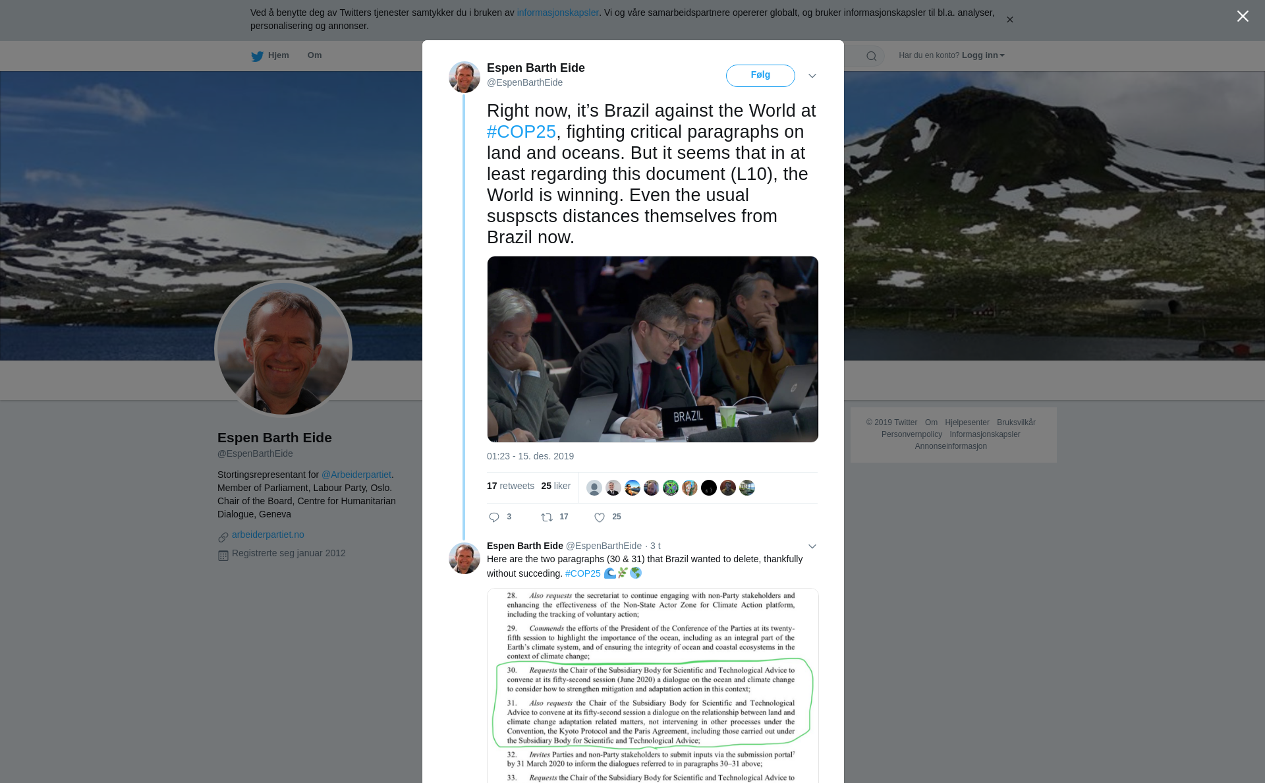The width and height of the screenshot is (1265, 783).
Task: Open the arbeiderpartiet.no website link
Action: (268, 535)
